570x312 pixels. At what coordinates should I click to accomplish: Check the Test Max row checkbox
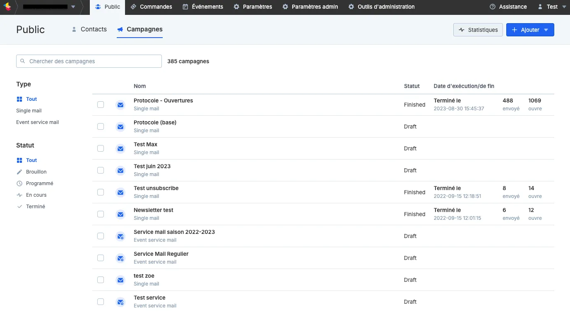click(101, 148)
